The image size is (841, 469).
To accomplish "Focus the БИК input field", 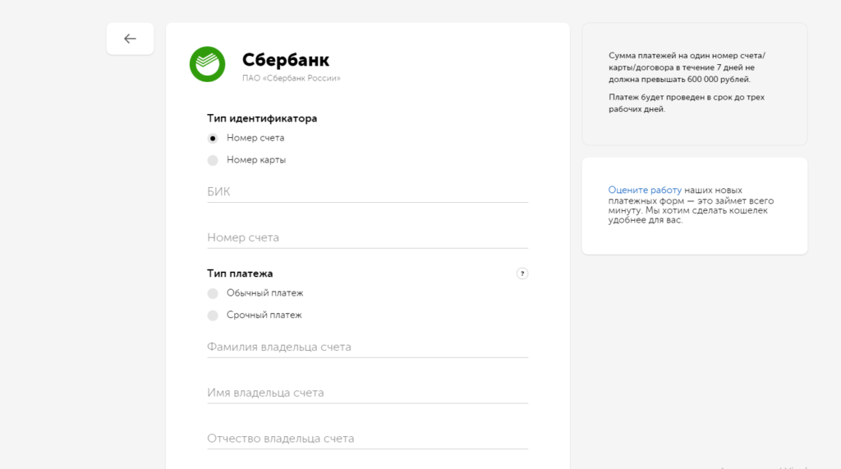I will coord(367,191).
